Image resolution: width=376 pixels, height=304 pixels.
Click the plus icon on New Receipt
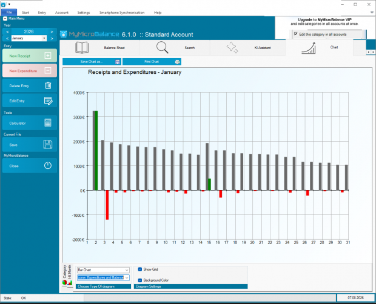48,56
